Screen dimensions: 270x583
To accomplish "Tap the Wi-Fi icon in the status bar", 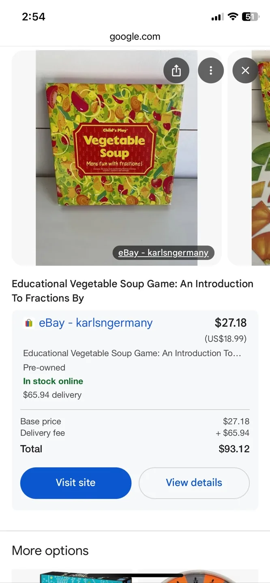I will pyautogui.click(x=233, y=17).
